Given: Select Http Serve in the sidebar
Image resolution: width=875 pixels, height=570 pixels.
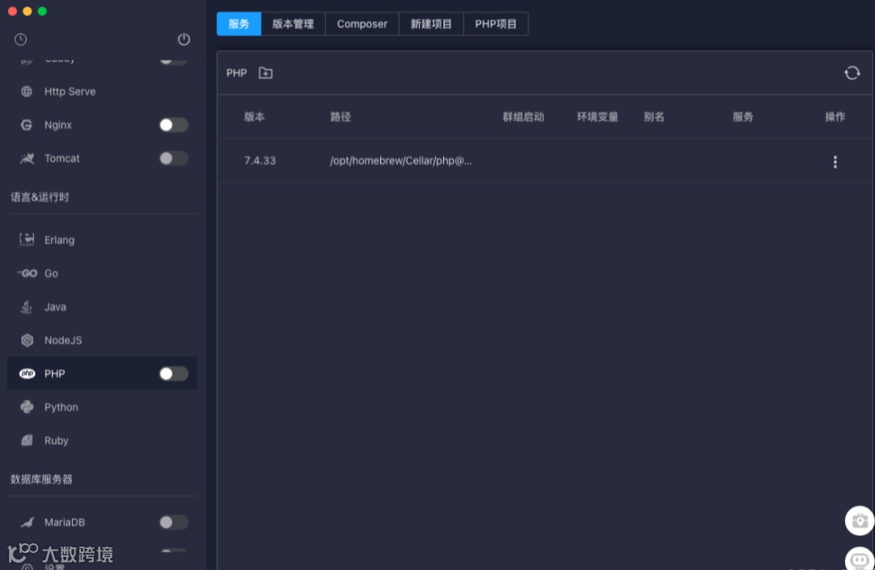Looking at the screenshot, I should point(70,91).
